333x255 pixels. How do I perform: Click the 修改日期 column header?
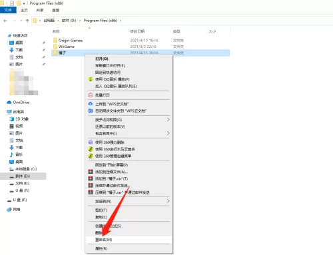pos(137,31)
